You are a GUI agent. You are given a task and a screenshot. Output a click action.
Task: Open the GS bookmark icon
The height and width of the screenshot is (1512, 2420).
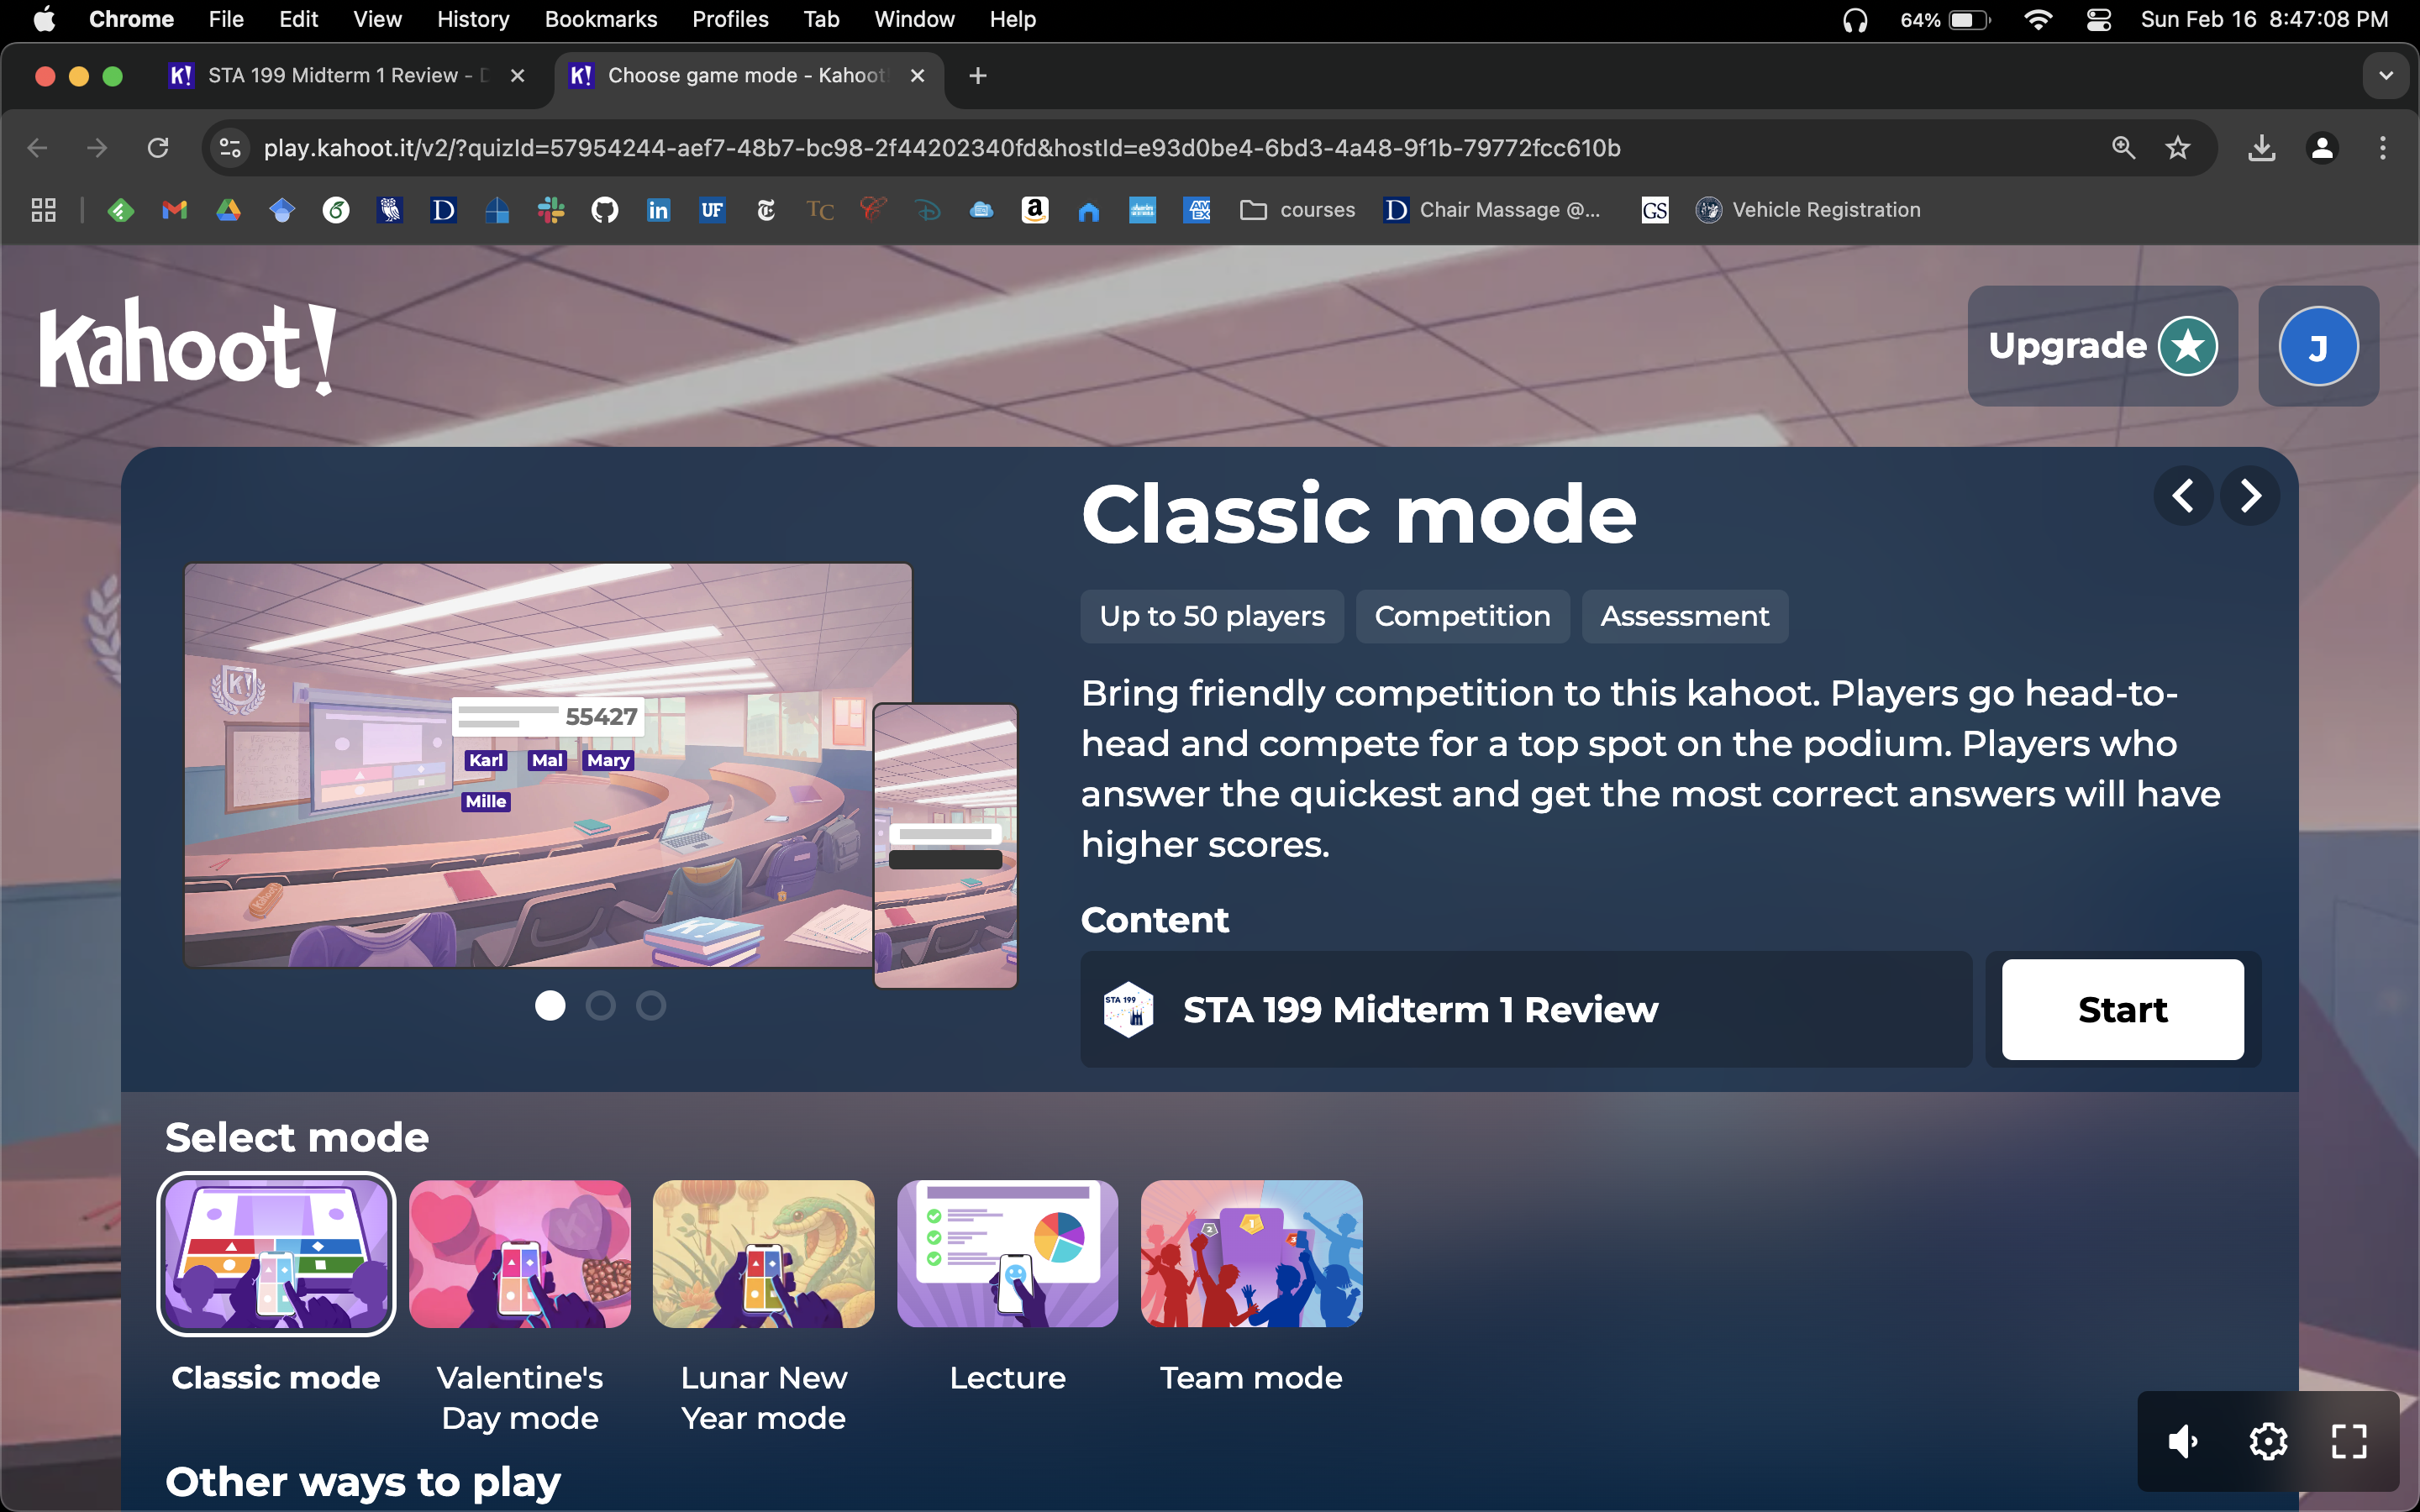click(1655, 210)
